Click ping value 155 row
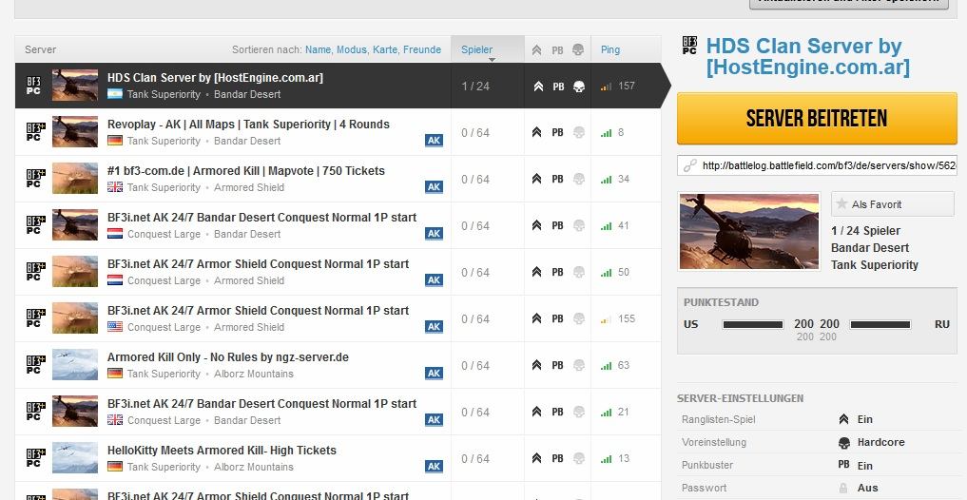The height and width of the screenshot is (500, 967). [x=627, y=318]
